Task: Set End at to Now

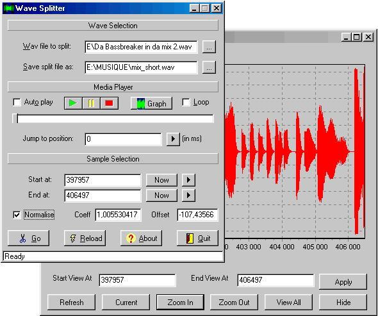Action: (161, 195)
